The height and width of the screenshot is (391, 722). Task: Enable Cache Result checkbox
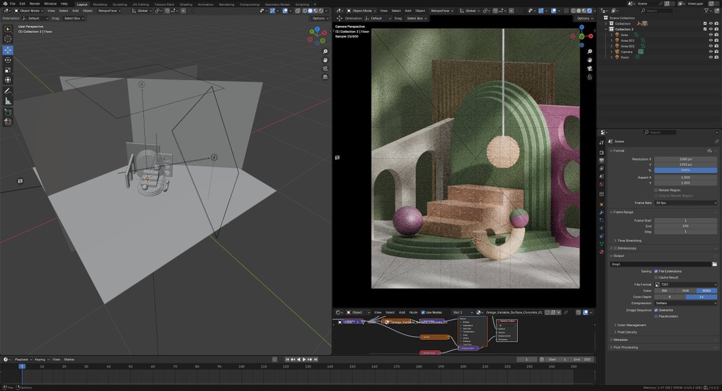(x=656, y=277)
